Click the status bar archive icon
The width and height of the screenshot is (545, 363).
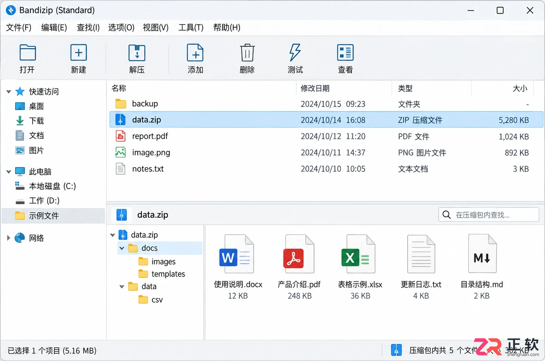[x=396, y=350]
